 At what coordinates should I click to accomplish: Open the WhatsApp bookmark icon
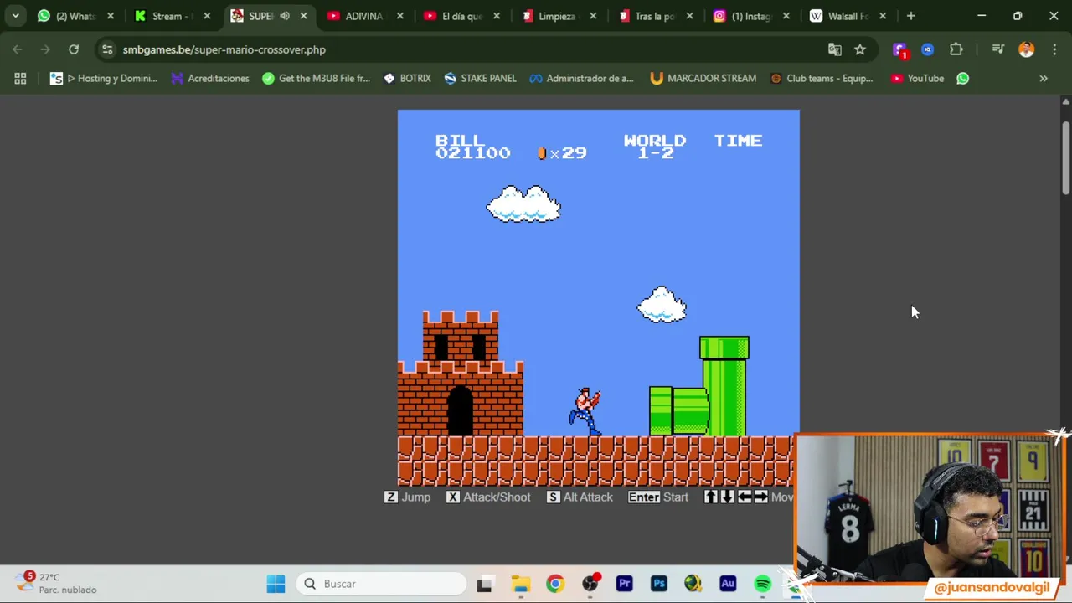click(x=962, y=78)
